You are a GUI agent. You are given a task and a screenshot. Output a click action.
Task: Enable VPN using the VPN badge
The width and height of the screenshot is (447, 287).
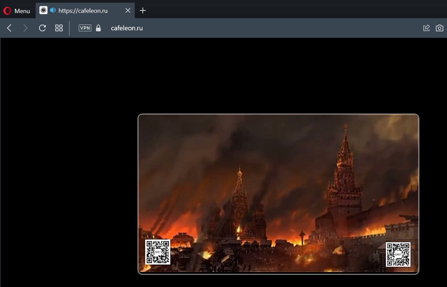click(x=85, y=28)
